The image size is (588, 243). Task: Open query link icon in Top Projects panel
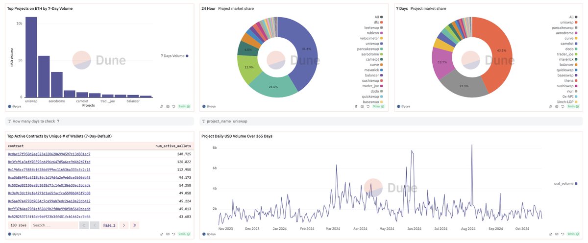(x=161, y=106)
